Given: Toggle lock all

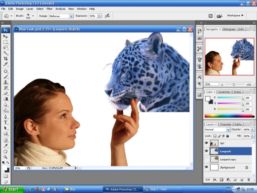Looking at the screenshot, I should pyautogui.click(x=227, y=136).
